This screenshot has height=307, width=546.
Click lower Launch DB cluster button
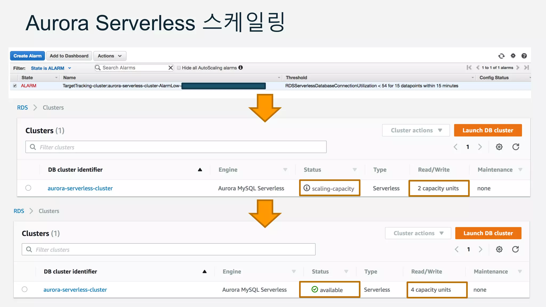pyautogui.click(x=488, y=233)
